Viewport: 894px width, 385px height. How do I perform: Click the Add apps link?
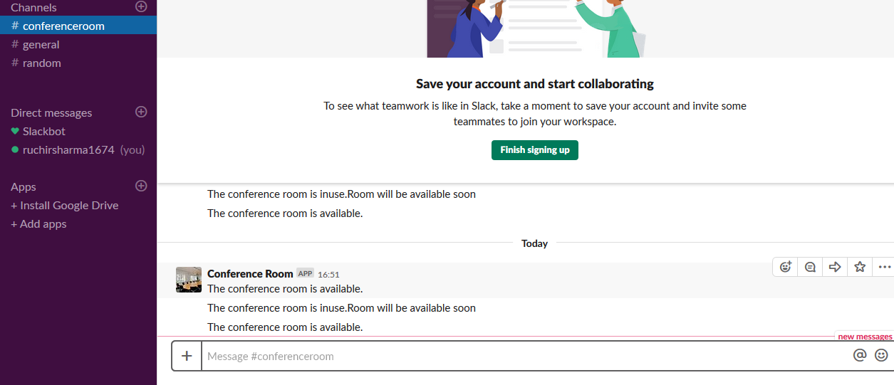38,223
